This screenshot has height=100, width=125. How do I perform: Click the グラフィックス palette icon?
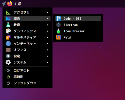coord(8,31)
